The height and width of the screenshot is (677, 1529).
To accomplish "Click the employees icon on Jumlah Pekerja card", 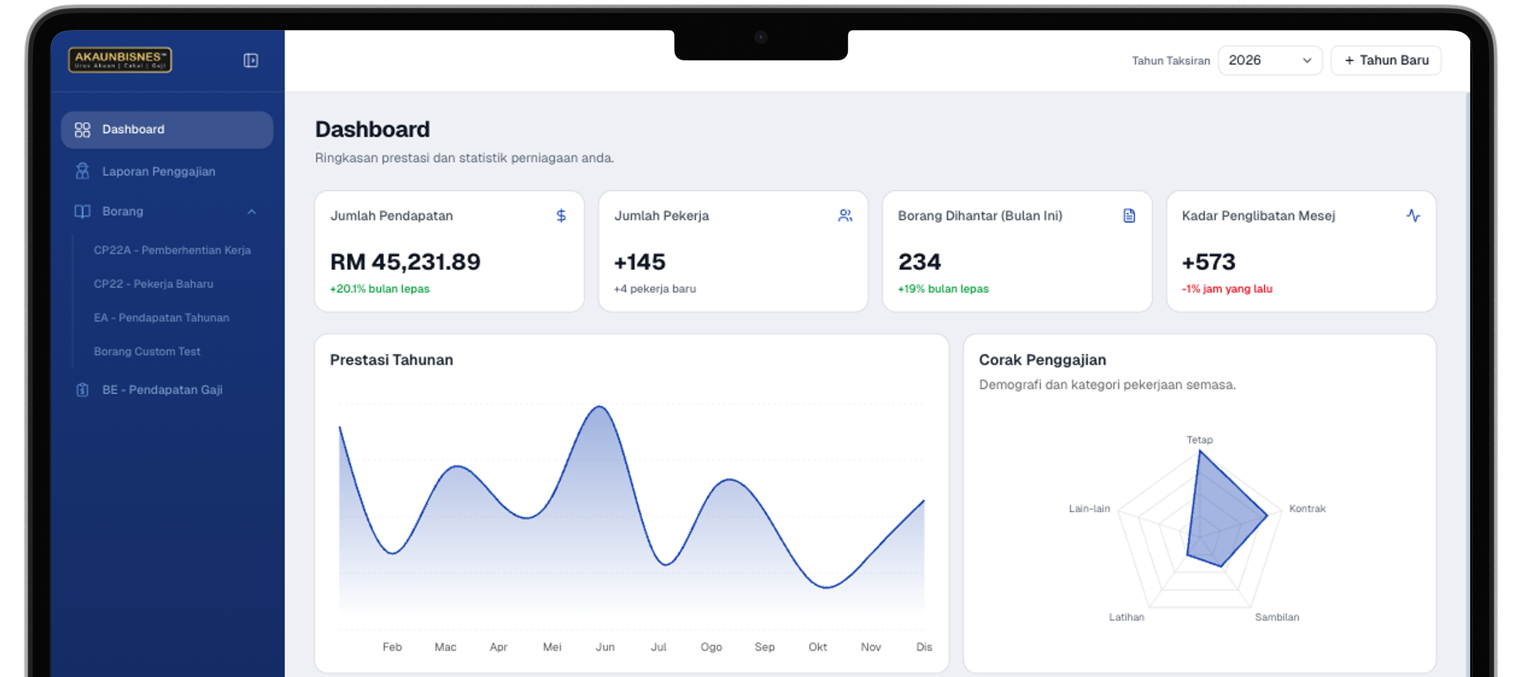I will (x=845, y=216).
